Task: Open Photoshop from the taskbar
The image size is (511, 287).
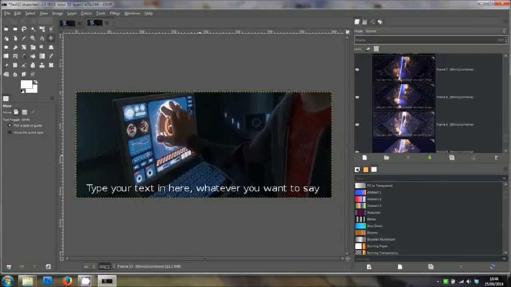Action: (47, 281)
